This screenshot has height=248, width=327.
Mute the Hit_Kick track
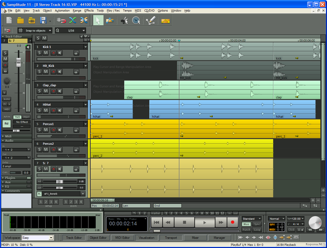point(46,72)
